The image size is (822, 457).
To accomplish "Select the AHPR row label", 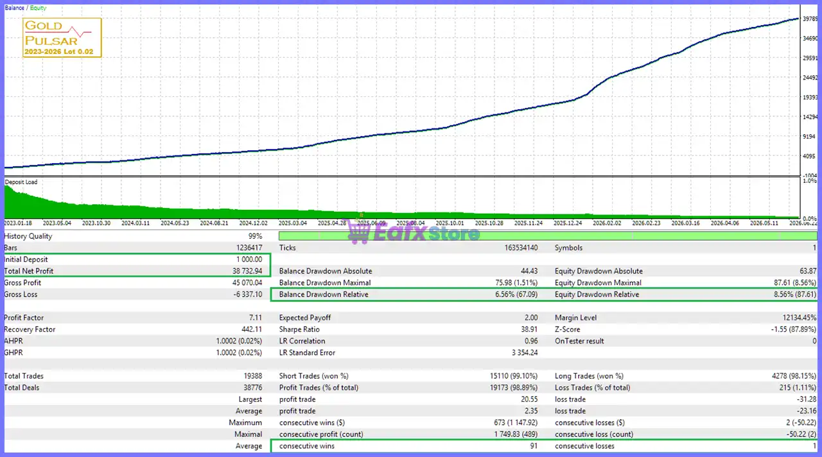I will click(13, 341).
